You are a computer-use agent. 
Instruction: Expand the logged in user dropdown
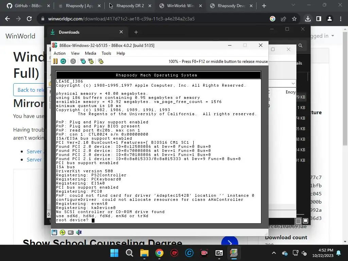click(x=321, y=36)
